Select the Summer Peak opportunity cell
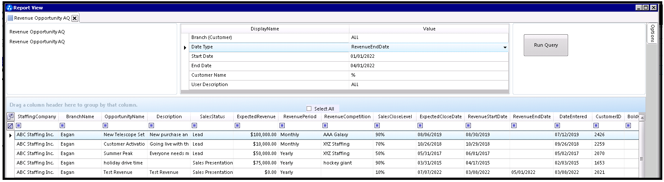The image size is (664, 182). [124, 154]
